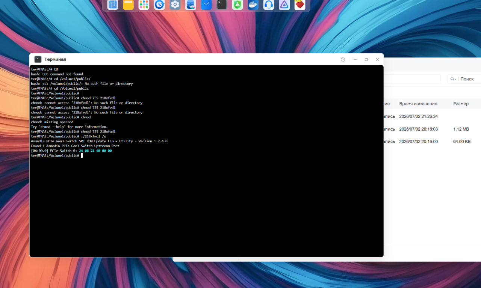Launch the blue clock backup app
Viewport: 481px width, 288px height.
click(x=159, y=5)
